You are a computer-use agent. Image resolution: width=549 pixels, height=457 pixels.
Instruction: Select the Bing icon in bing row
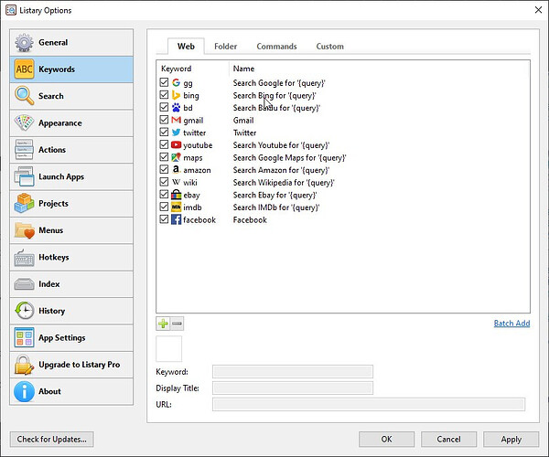pos(176,95)
